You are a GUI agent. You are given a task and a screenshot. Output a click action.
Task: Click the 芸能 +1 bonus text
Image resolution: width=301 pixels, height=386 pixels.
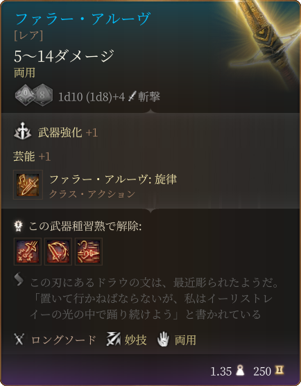click(x=32, y=157)
